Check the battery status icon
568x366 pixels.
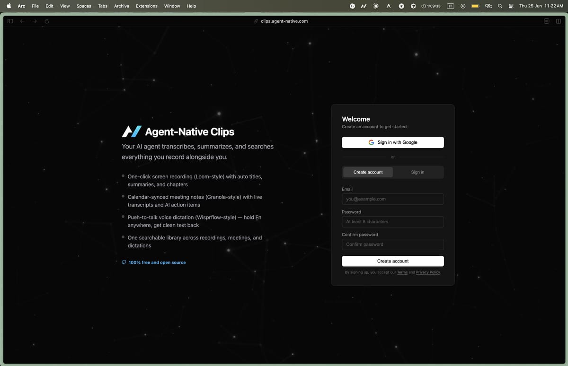coord(475,6)
